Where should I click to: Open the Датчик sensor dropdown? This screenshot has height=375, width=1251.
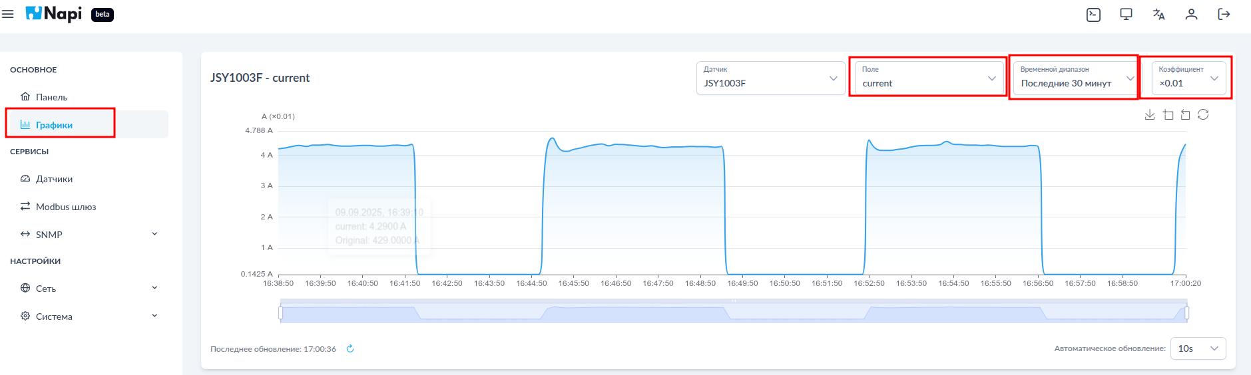[770, 78]
